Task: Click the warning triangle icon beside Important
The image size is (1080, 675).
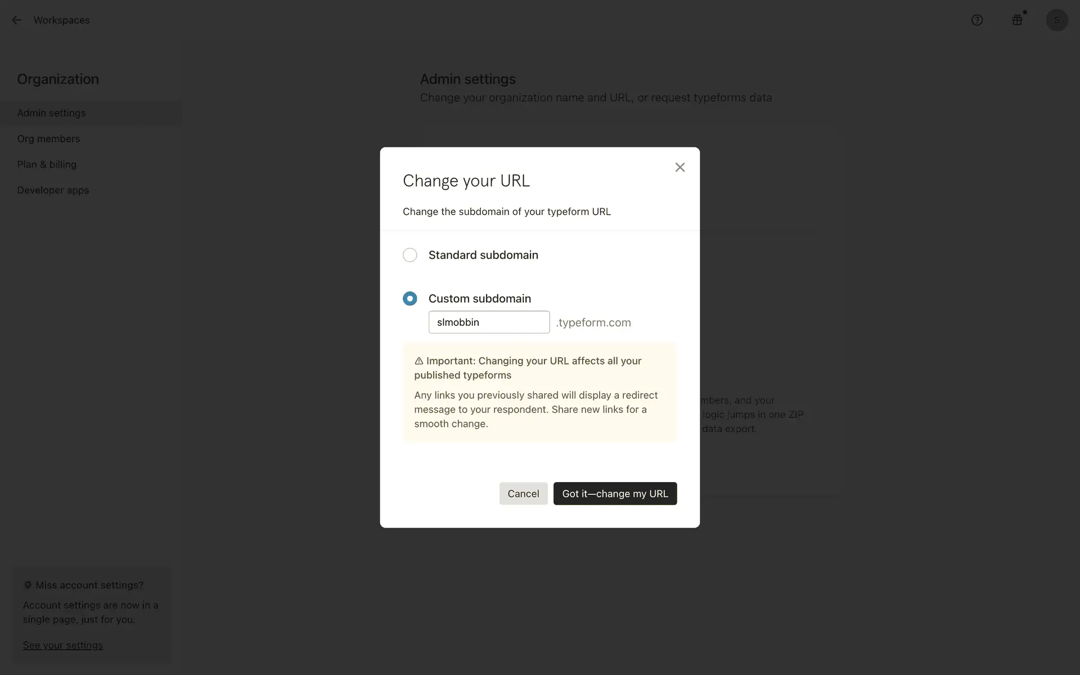Action: click(419, 361)
